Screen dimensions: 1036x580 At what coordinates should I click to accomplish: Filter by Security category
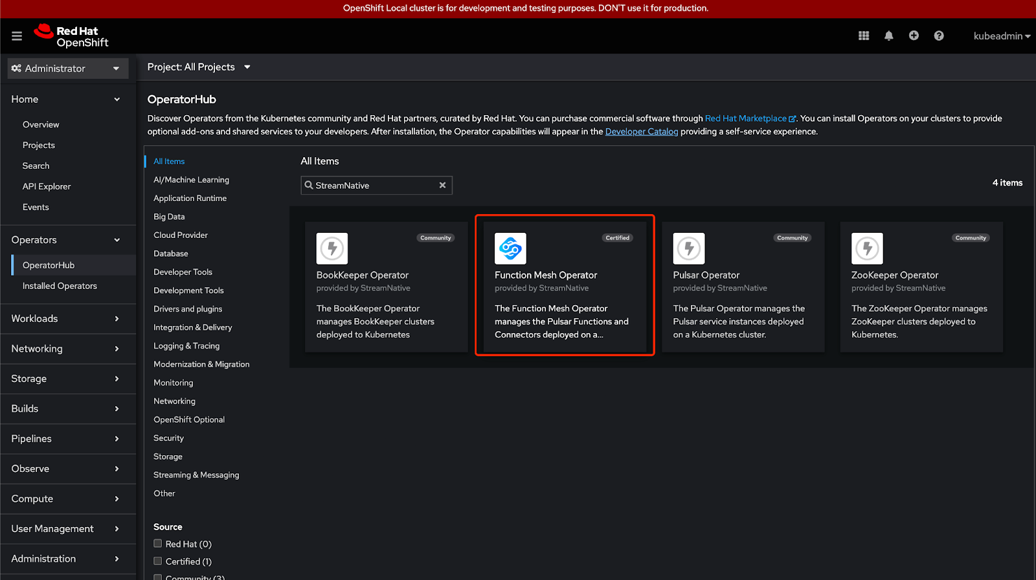[x=168, y=438]
